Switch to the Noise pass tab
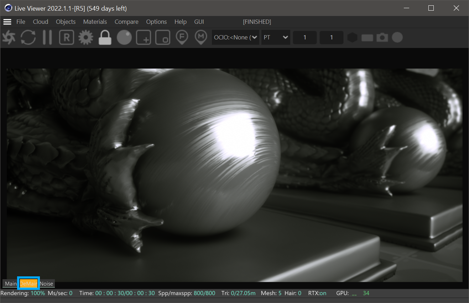469x303 pixels. (47, 283)
